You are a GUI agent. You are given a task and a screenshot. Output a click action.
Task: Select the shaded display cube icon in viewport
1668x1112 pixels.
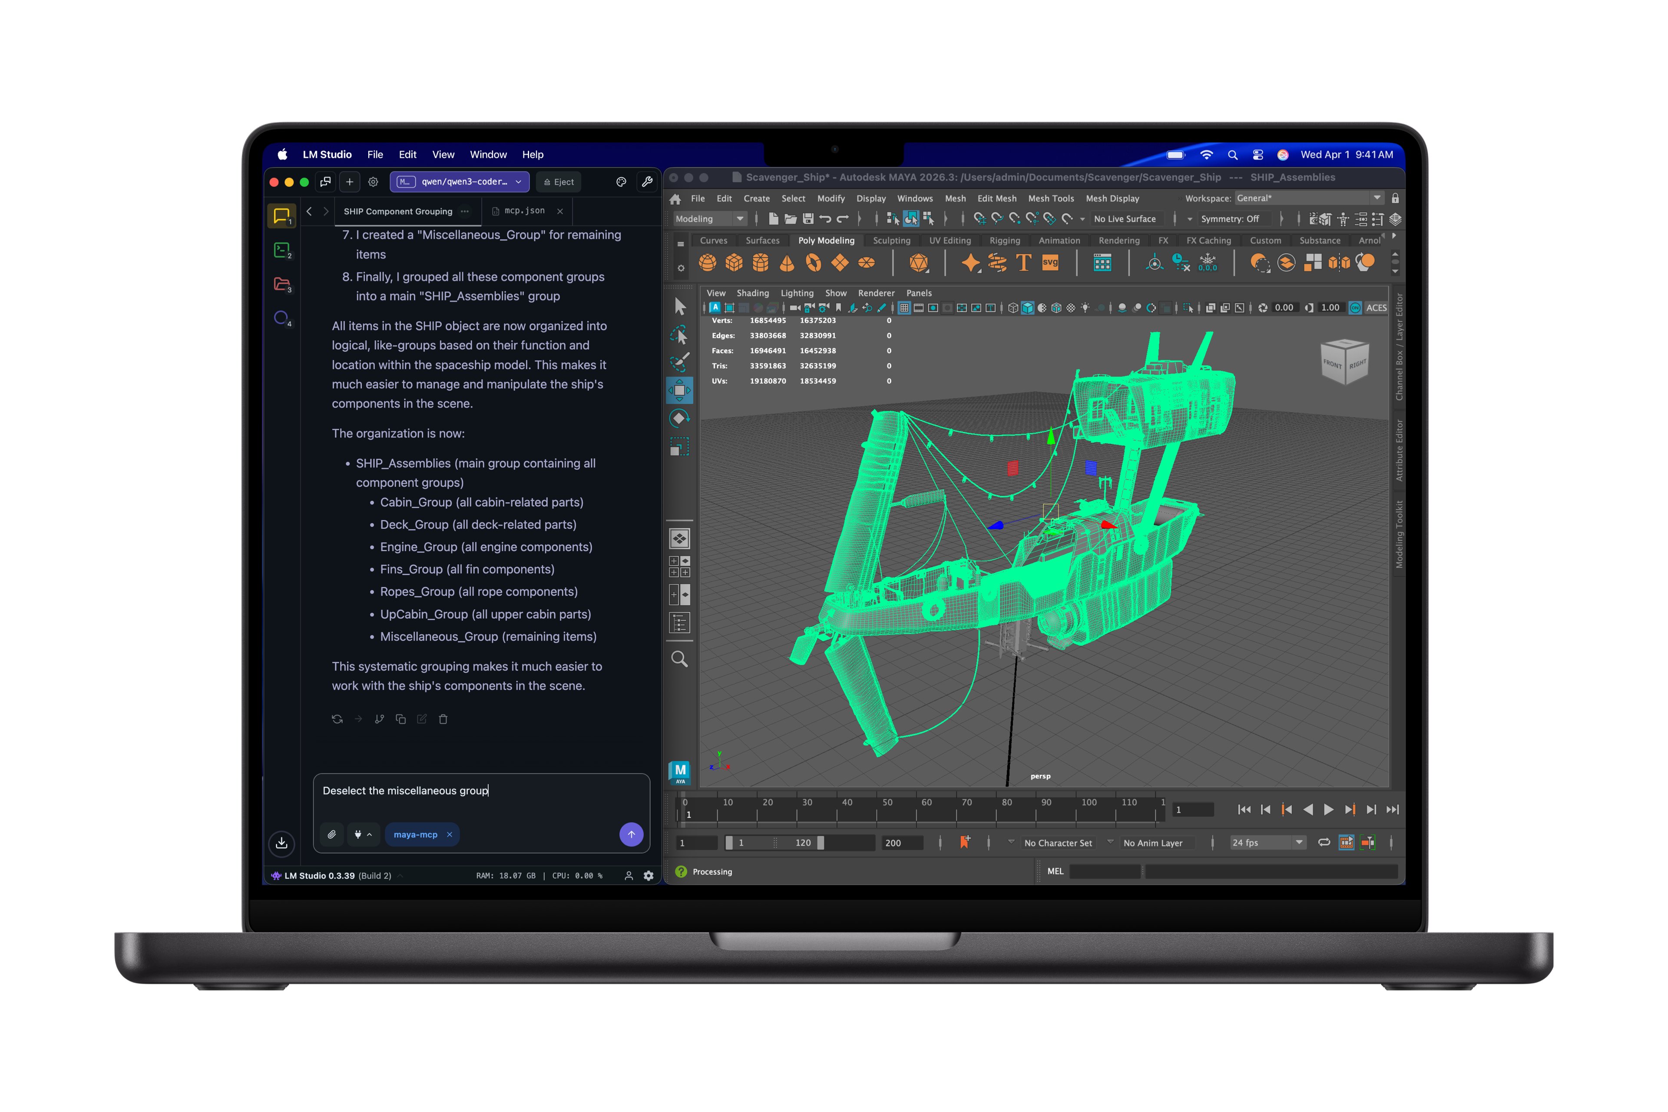pos(1028,308)
